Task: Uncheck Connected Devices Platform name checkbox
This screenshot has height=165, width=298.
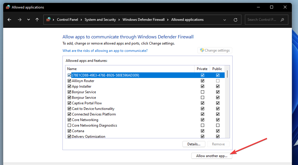Action: click(x=70, y=114)
